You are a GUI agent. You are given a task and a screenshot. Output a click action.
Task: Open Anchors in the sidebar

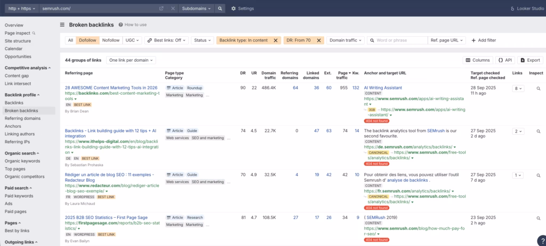click(x=13, y=126)
